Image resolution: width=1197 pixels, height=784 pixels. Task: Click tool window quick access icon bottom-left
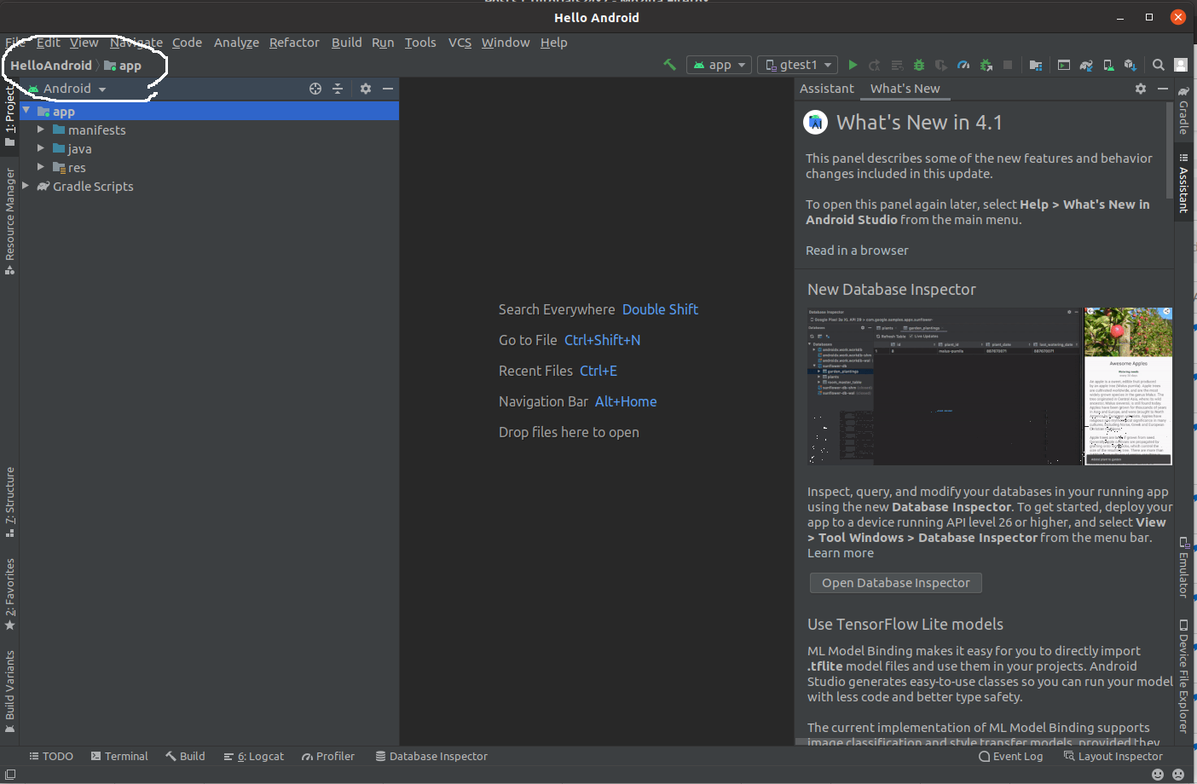click(10, 775)
